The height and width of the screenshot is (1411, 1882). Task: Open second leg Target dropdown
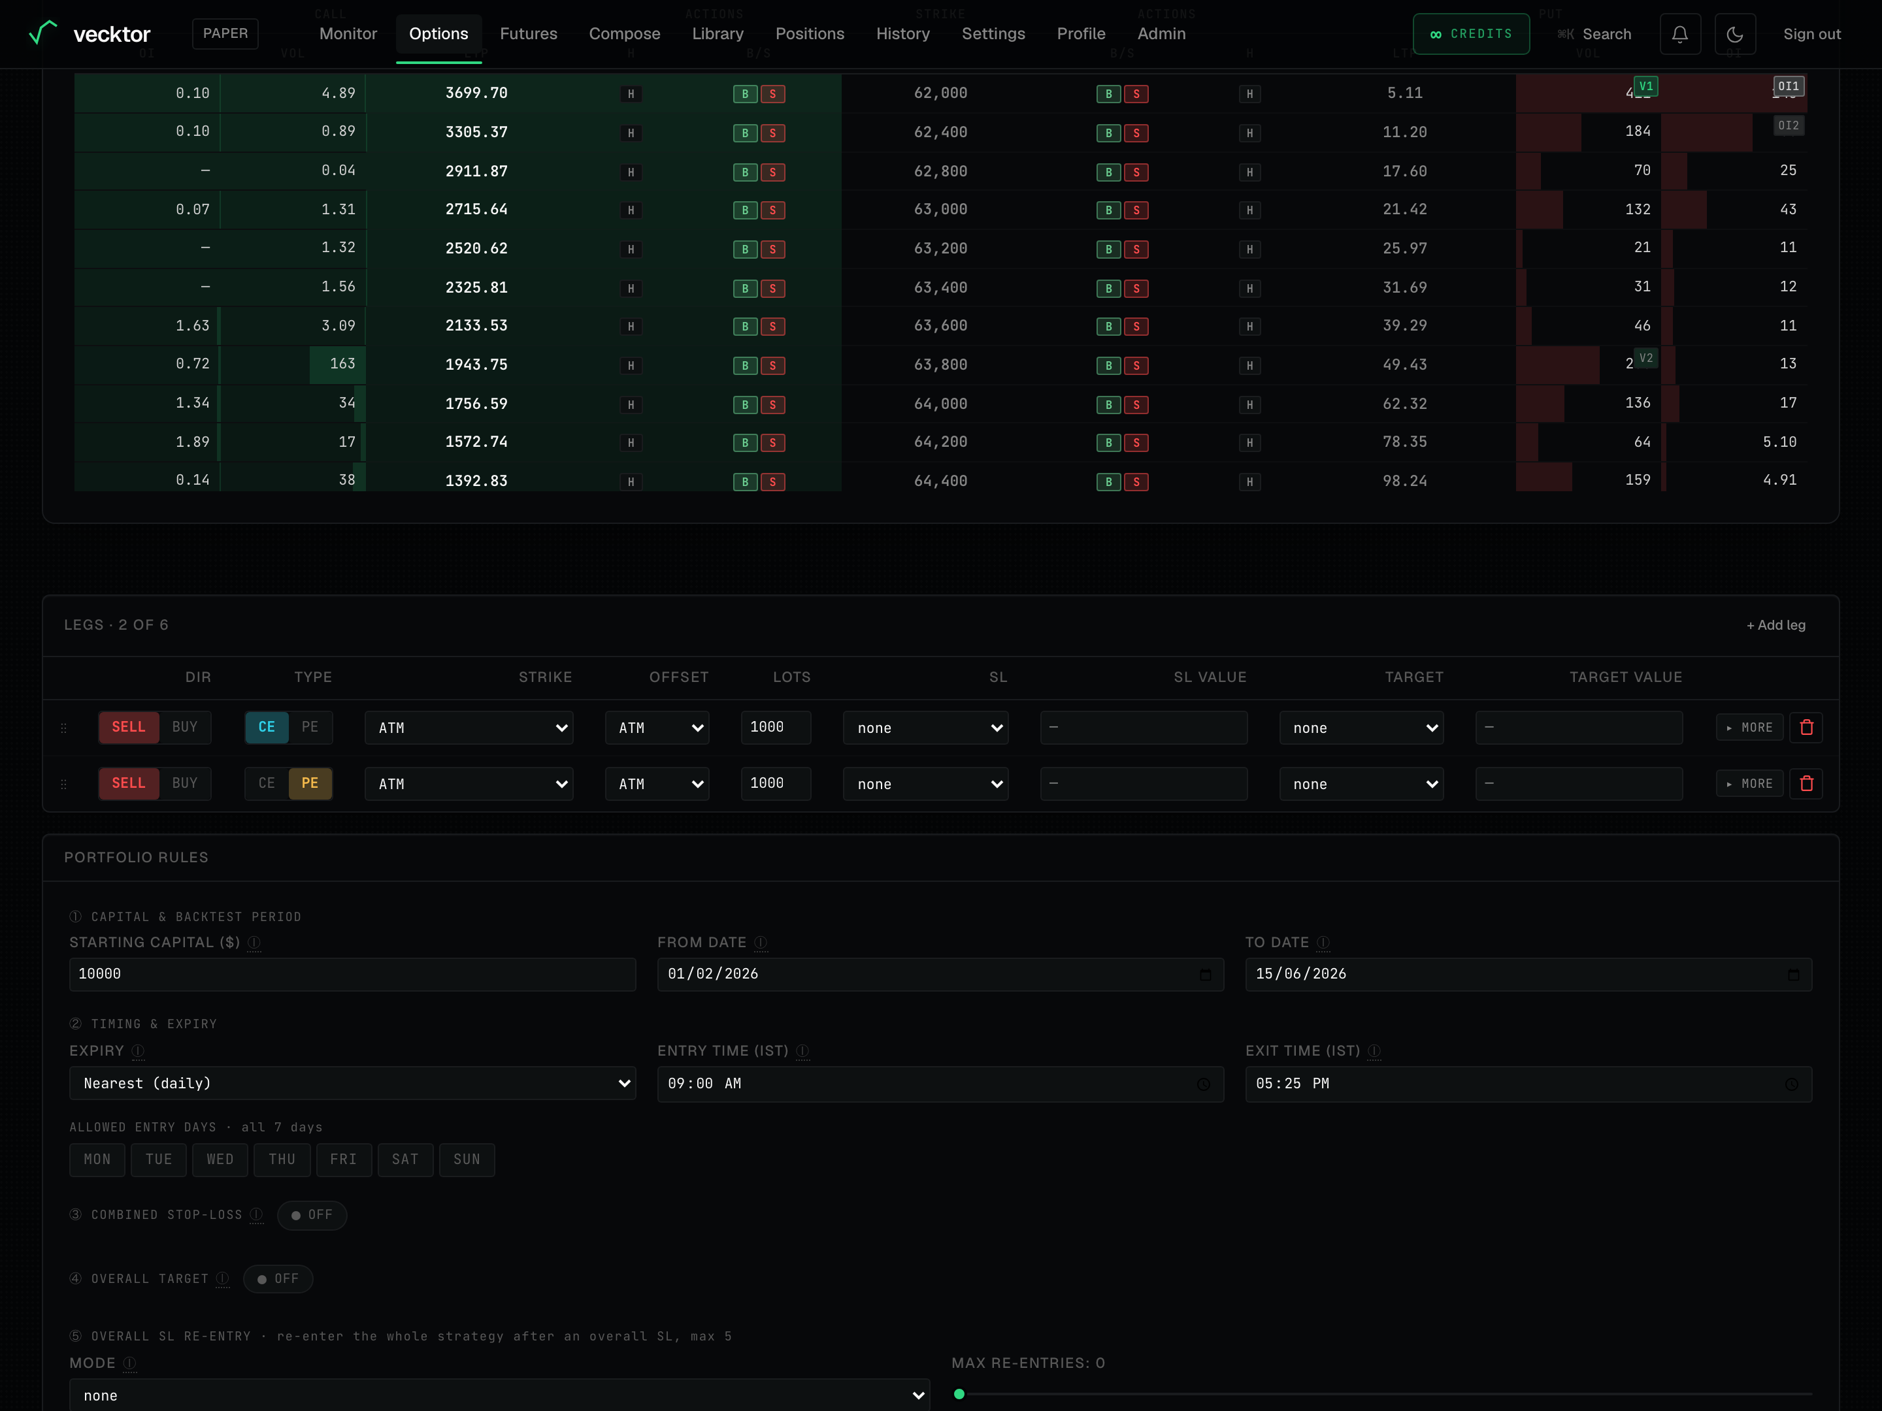[x=1361, y=784]
